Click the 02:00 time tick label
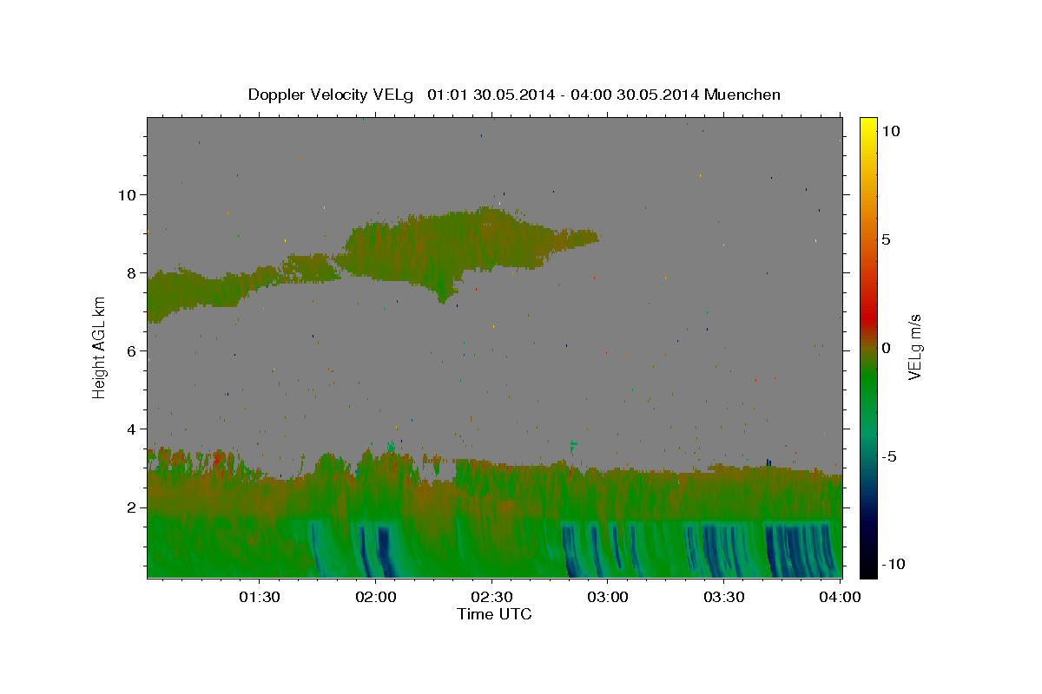Image resolution: width=1042 pixels, height=694 pixels. 375,598
